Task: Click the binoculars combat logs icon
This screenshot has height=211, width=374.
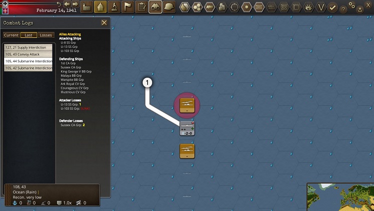Action: tap(155, 6)
